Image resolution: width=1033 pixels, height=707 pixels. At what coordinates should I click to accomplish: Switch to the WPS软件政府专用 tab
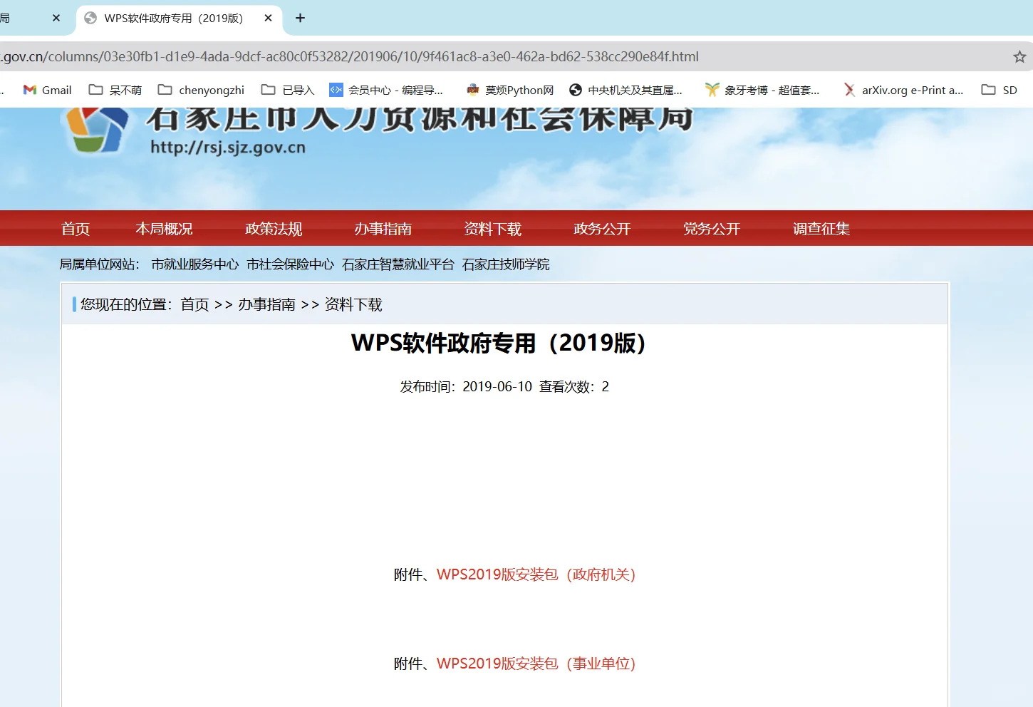(x=175, y=19)
